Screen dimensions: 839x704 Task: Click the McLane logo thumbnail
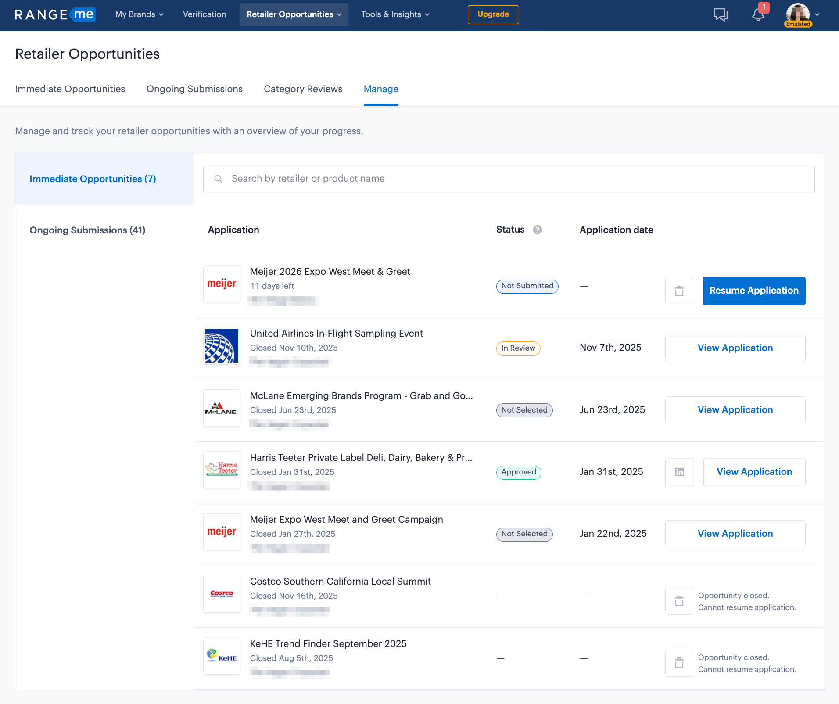(222, 408)
